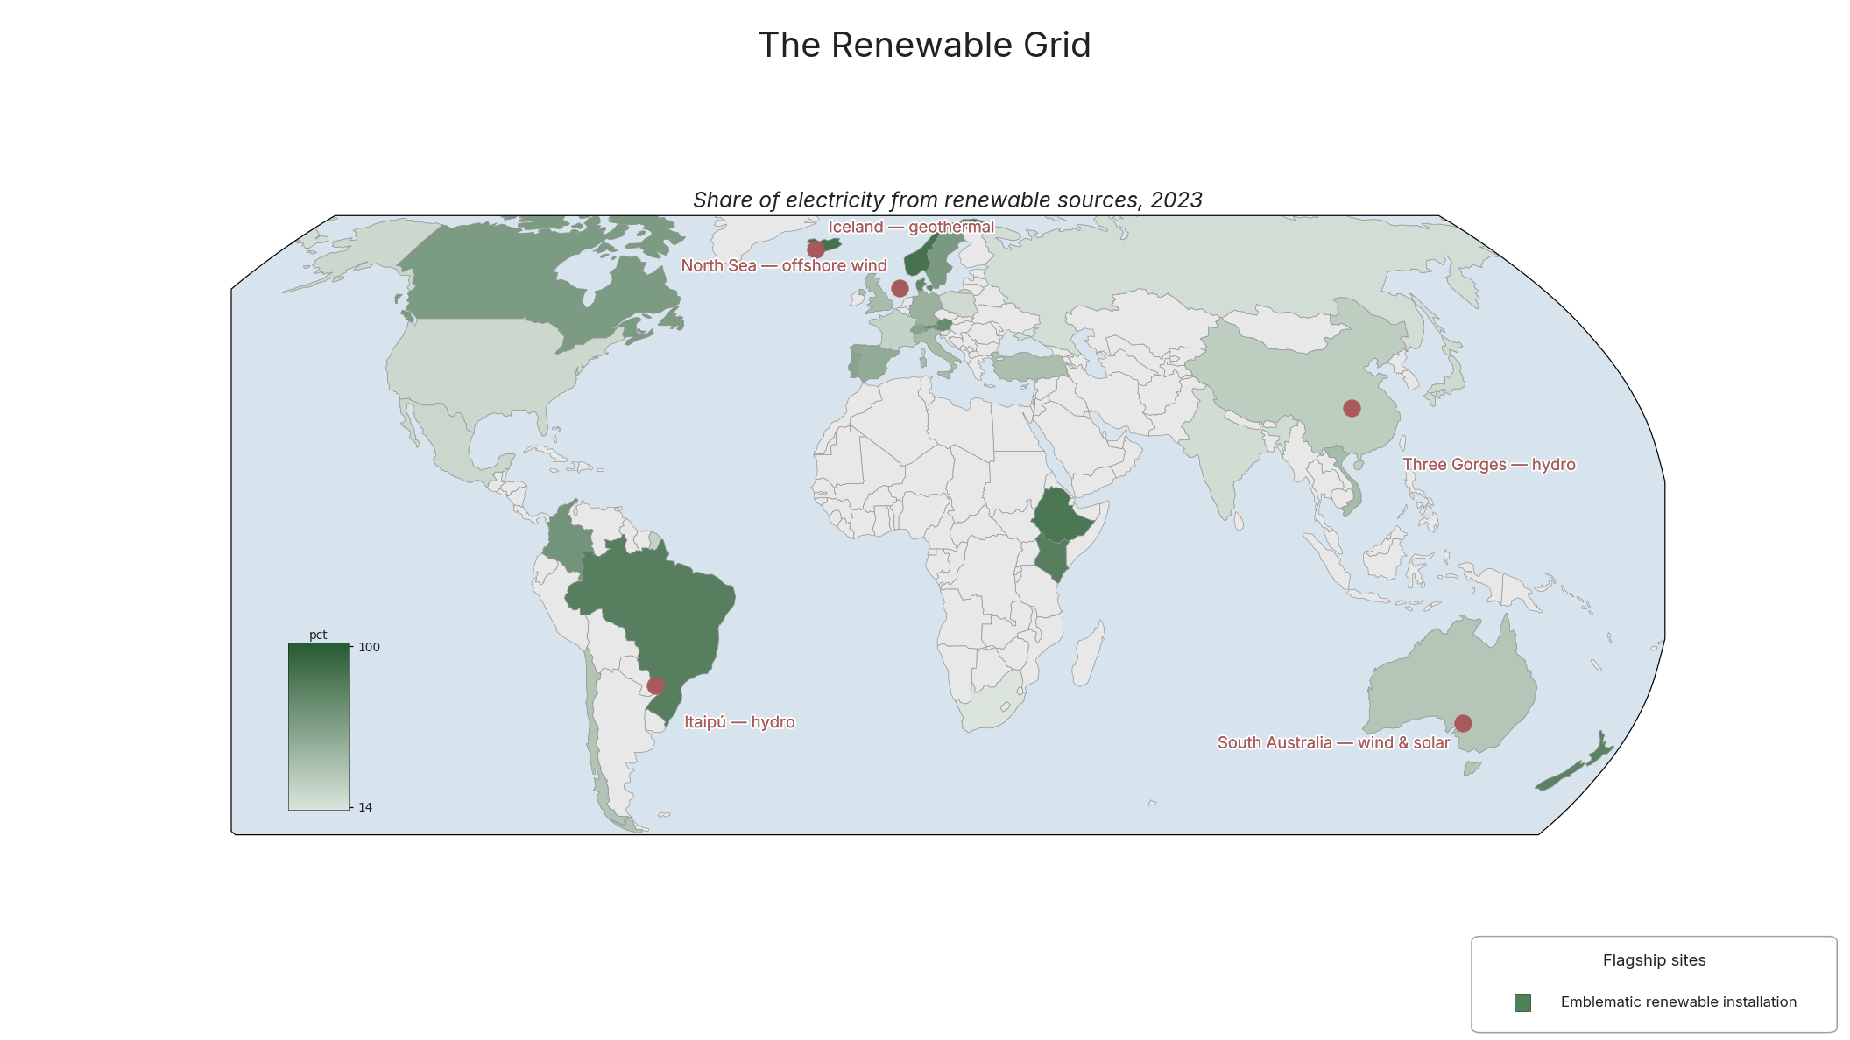The image size is (1850, 1040).
Task: Click the South Australia wind & solar marker
Action: [x=1463, y=723]
